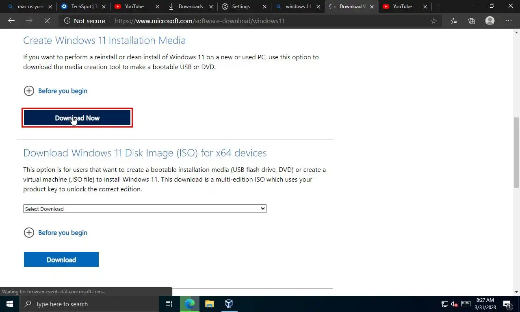Open the Select Download dropdown
Viewport: 520px width, 312px height.
click(x=145, y=209)
